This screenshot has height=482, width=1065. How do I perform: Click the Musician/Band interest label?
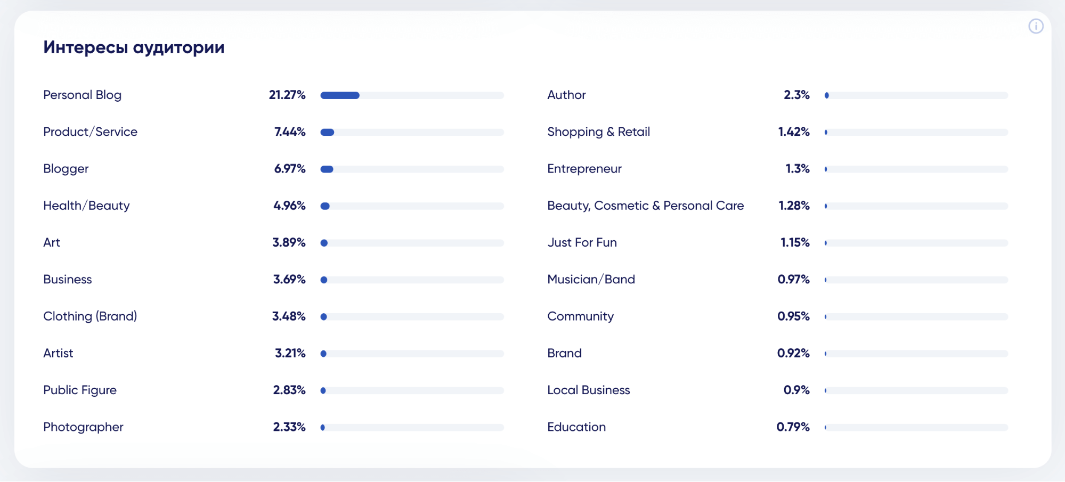(591, 279)
